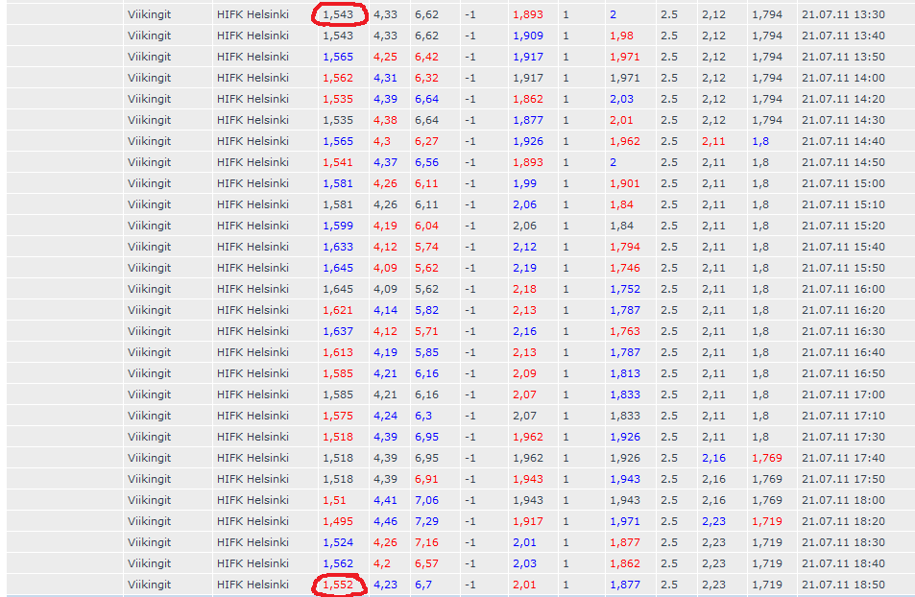915x597 pixels.
Task: Click the 2,03 value in the 14:20 row
Action: coord(621,99)
